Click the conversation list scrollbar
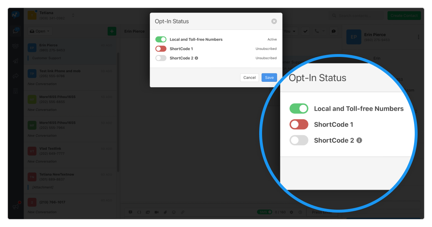The image size is (432, 227). 118,112
